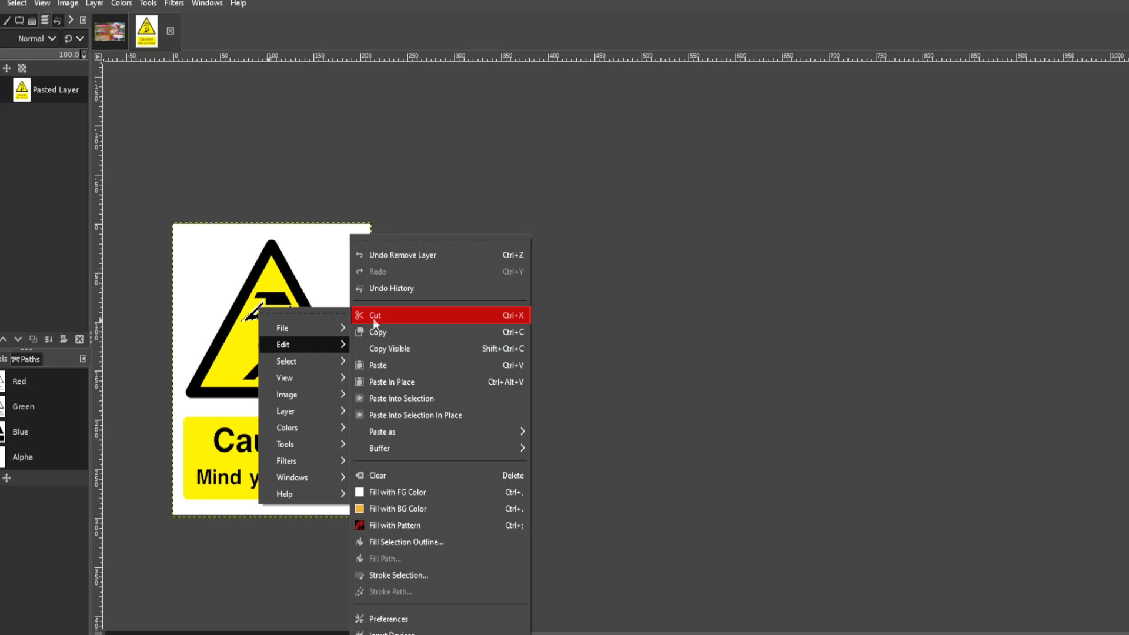Choose Undo Remove Layer
1129x635 pixels.
coord(440,255)
